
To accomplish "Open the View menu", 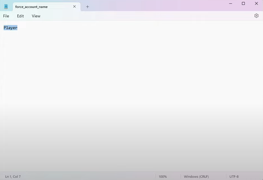I will 36,16.
